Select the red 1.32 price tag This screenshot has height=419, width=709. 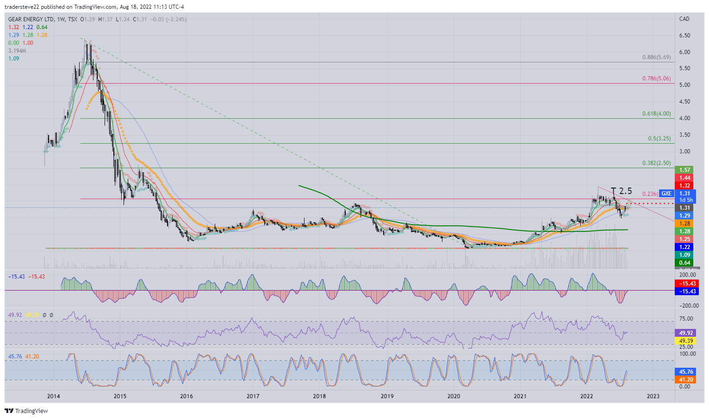pyautogui.click(x=684, y=186)
